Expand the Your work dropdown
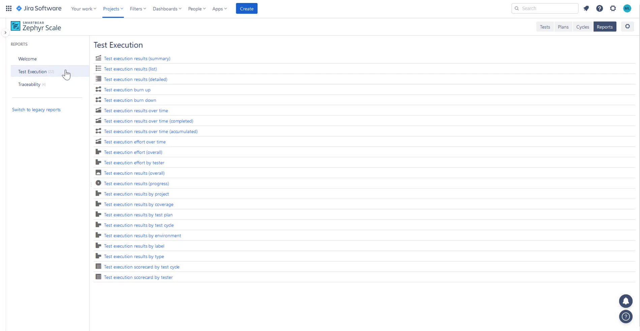The height and width of the screenshot is (331, 640). pos(84,9)
